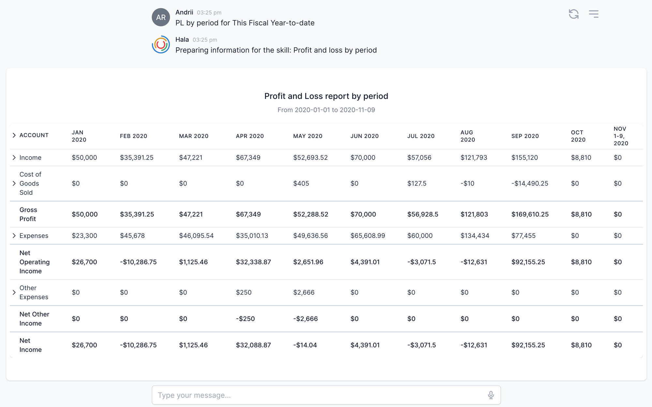Select the Net Income row label

(x=31, y=345)
